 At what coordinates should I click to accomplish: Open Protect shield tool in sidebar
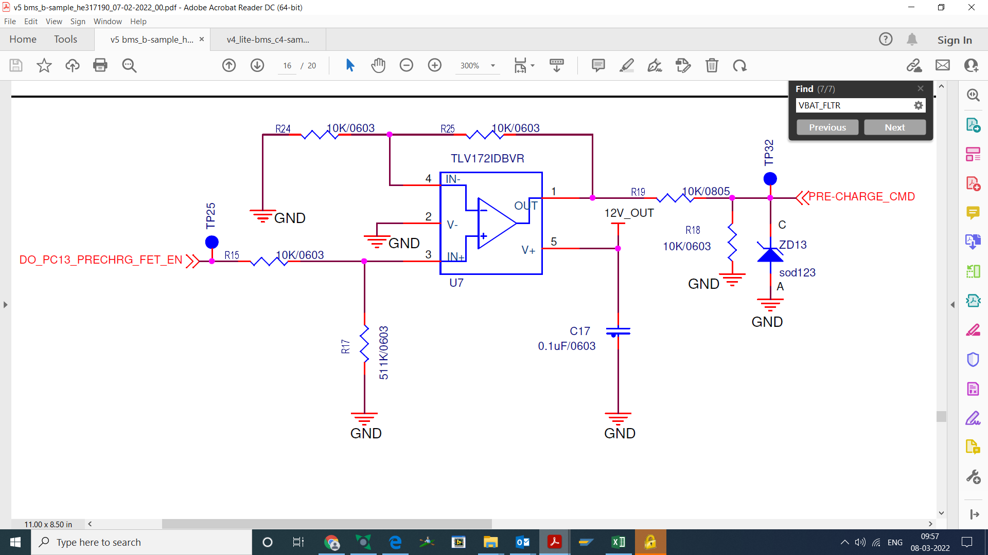tap(973, 359)
